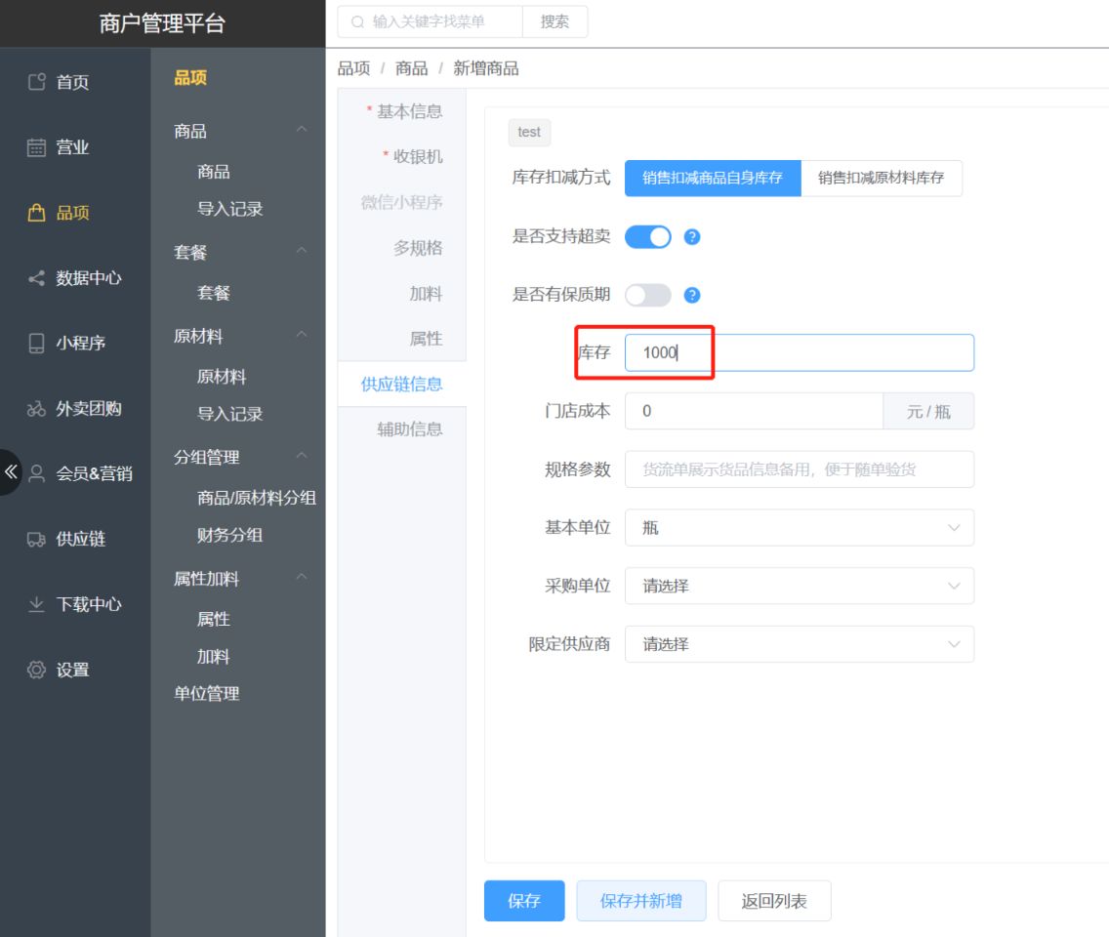Open 属性 item under 属性加料
The image size is (1109, 937).
(214, 620)
